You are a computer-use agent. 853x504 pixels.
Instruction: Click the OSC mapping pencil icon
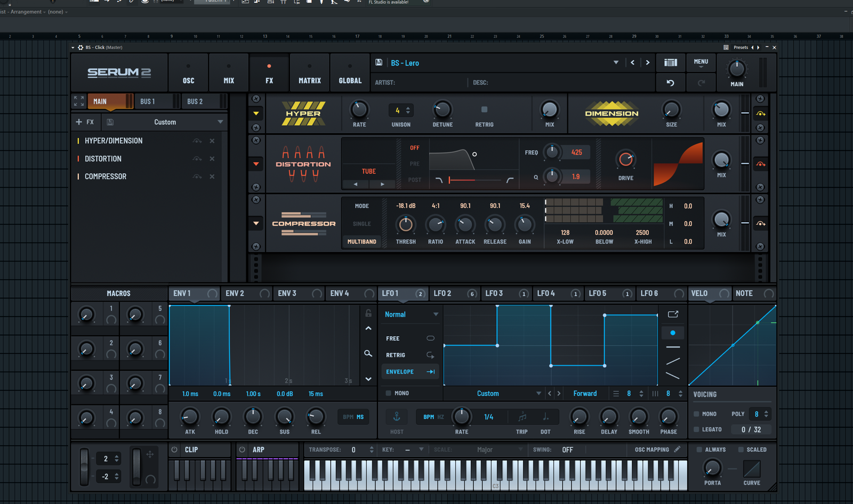(x=677, y=449)
